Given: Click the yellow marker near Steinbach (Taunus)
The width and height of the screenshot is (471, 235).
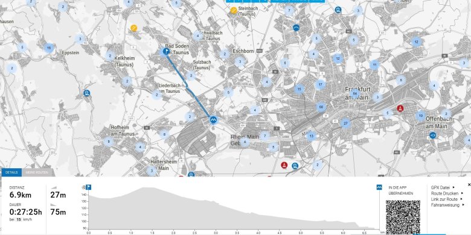Looking at the screenshot, I should click(234, 10).
